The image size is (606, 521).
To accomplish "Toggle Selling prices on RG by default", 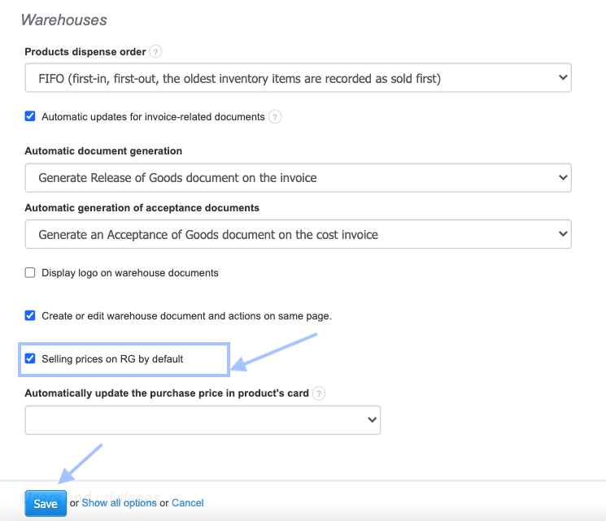I will pos(30,358).
